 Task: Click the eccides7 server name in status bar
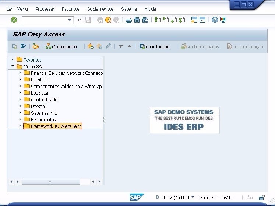click(x=208, y=198)
